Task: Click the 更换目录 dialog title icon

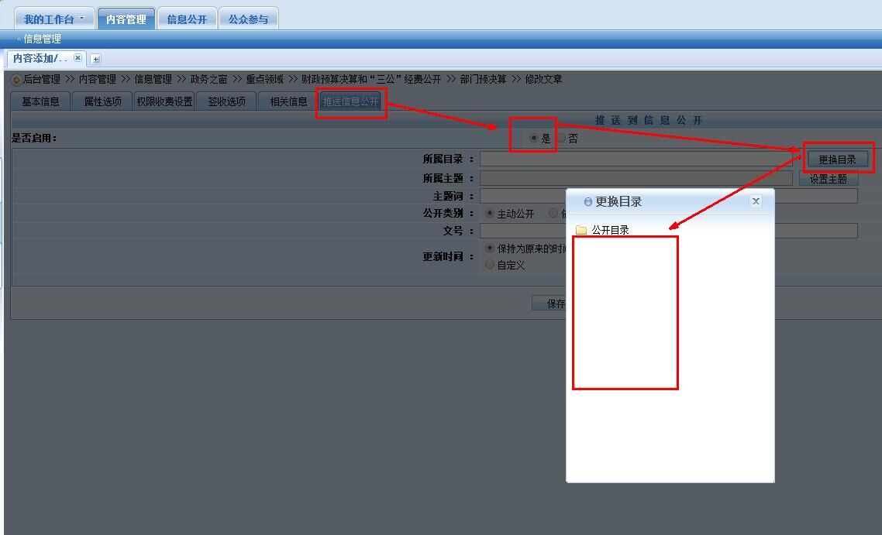Action: click(587, 202)
